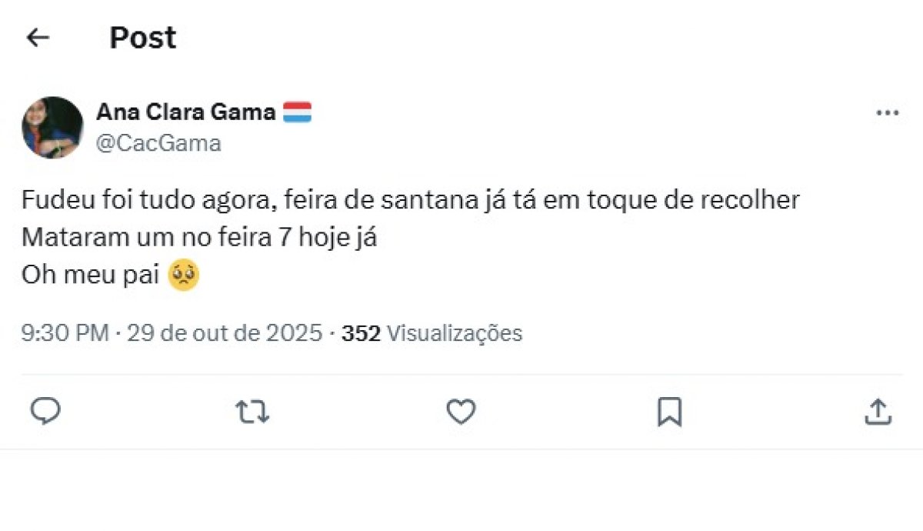
Task: Click the text "Oh meu pai"
Action: click(x=91, y=276)
